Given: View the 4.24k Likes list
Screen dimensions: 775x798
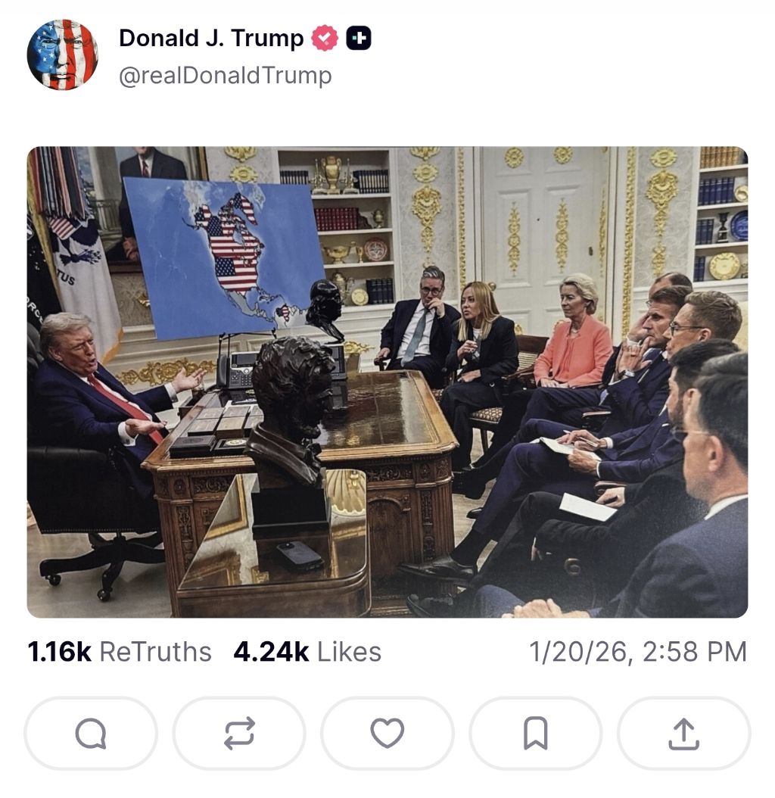Looking at the screenshot, I should [x=307, y=651].
